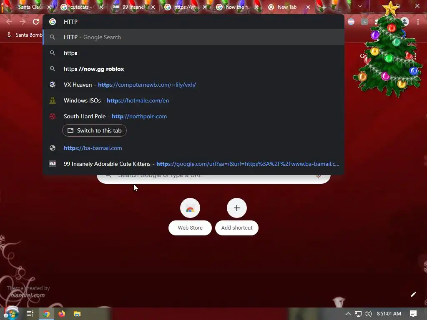Click the Chrome taskbar icon

pyautogui.click(x=46, y=314)
